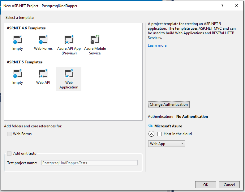Click the ASP.NET 5 Templates heading
The image size is (245, 192).
point(24,62)
